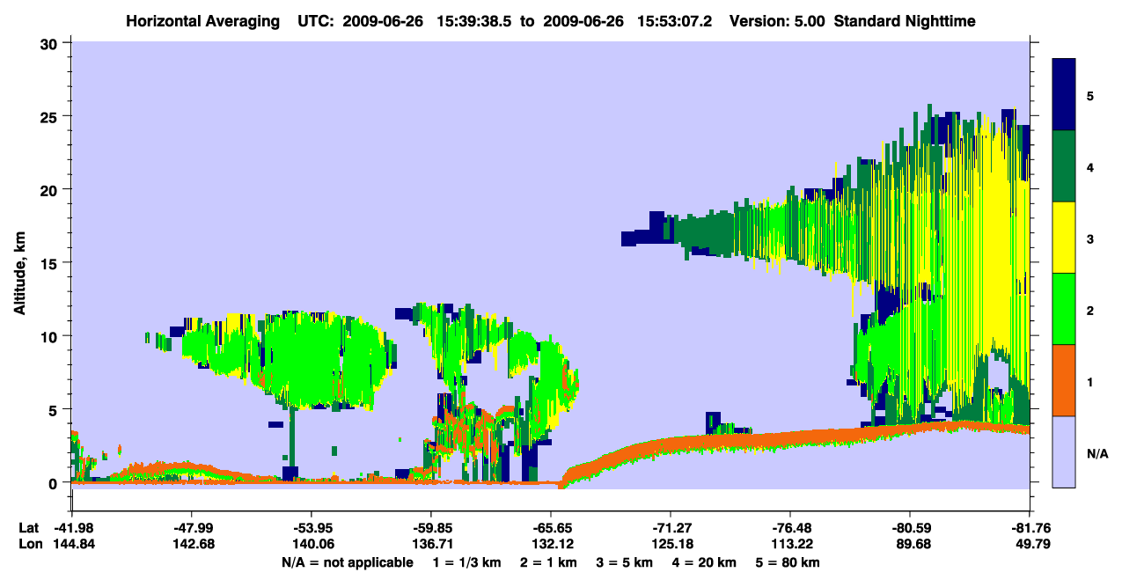The height and width of the screenshot is (587, 1144).
Task: Click the legend text '1 = 1/3 km'
Action: pyautogui.click(x=466, y=561)
